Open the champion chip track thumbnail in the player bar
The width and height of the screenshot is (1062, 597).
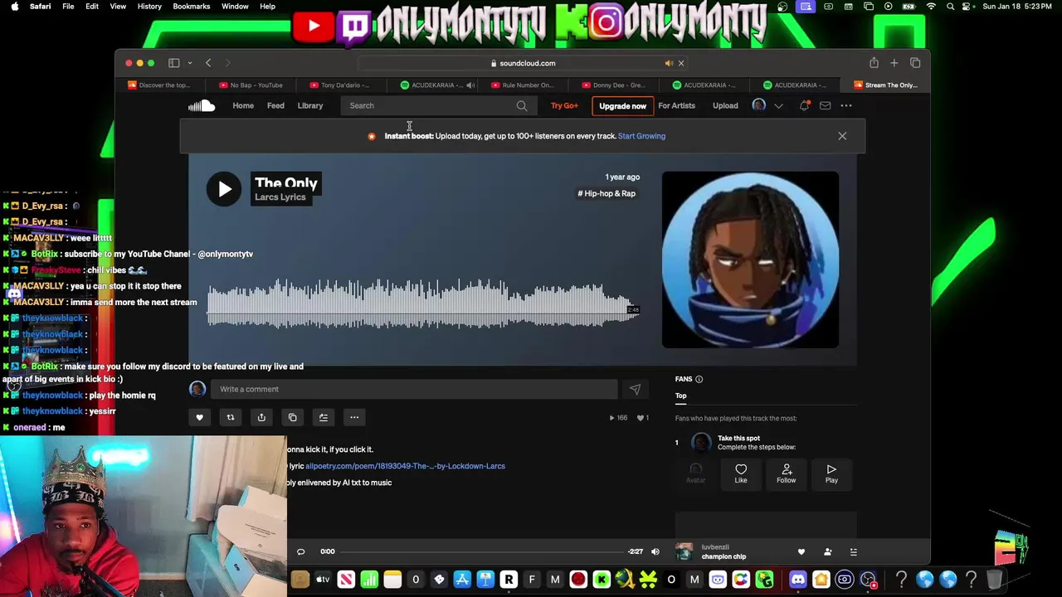(684, 551)
